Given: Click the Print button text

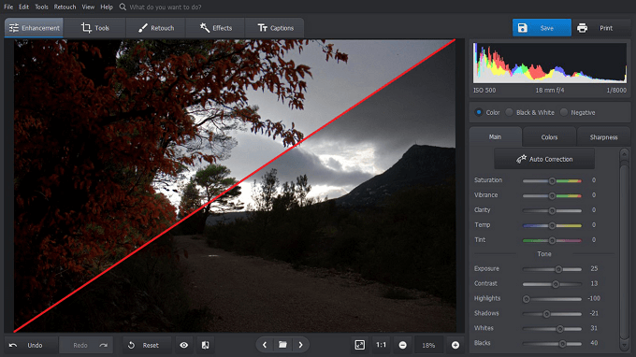Looking at the screenshot, I should pyautogui.click(x=606, y=28).
